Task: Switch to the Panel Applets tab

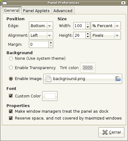Action: 36,11
